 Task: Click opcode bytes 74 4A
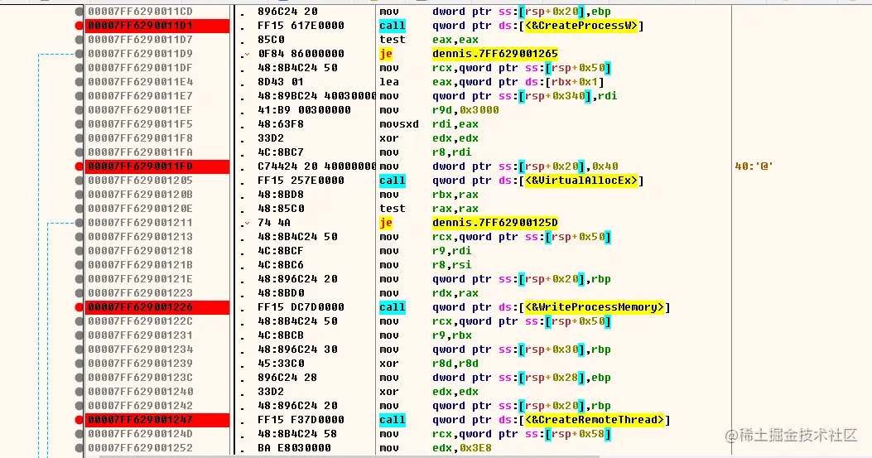pyautogui.click(x=274, y=223)
